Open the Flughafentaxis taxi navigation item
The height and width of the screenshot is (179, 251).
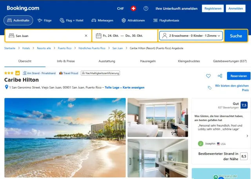click(x=166, y=20)
